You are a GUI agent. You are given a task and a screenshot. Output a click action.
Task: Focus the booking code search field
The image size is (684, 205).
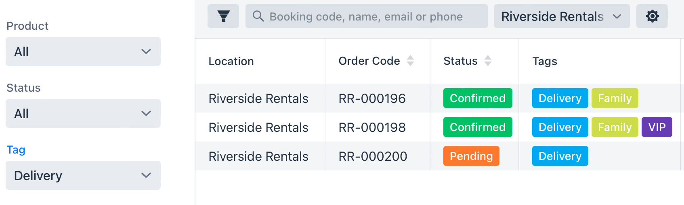(x=366, y=16)
